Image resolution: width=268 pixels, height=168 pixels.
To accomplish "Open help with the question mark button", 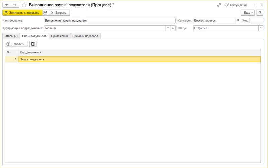I will click(x=260, y=13).
